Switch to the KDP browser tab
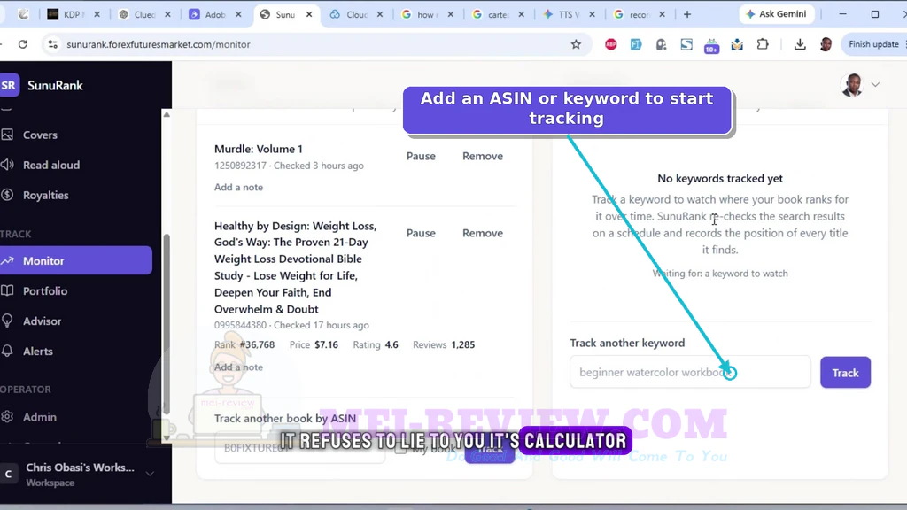Image resolution: width=907 pixels, height=510 pixels. click(73, 14)
